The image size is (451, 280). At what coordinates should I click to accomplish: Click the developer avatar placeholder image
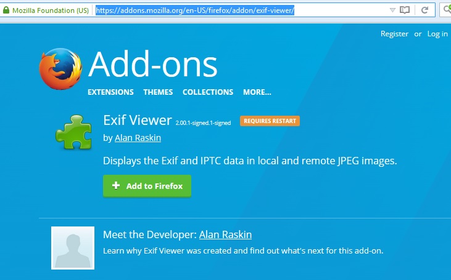73,248
